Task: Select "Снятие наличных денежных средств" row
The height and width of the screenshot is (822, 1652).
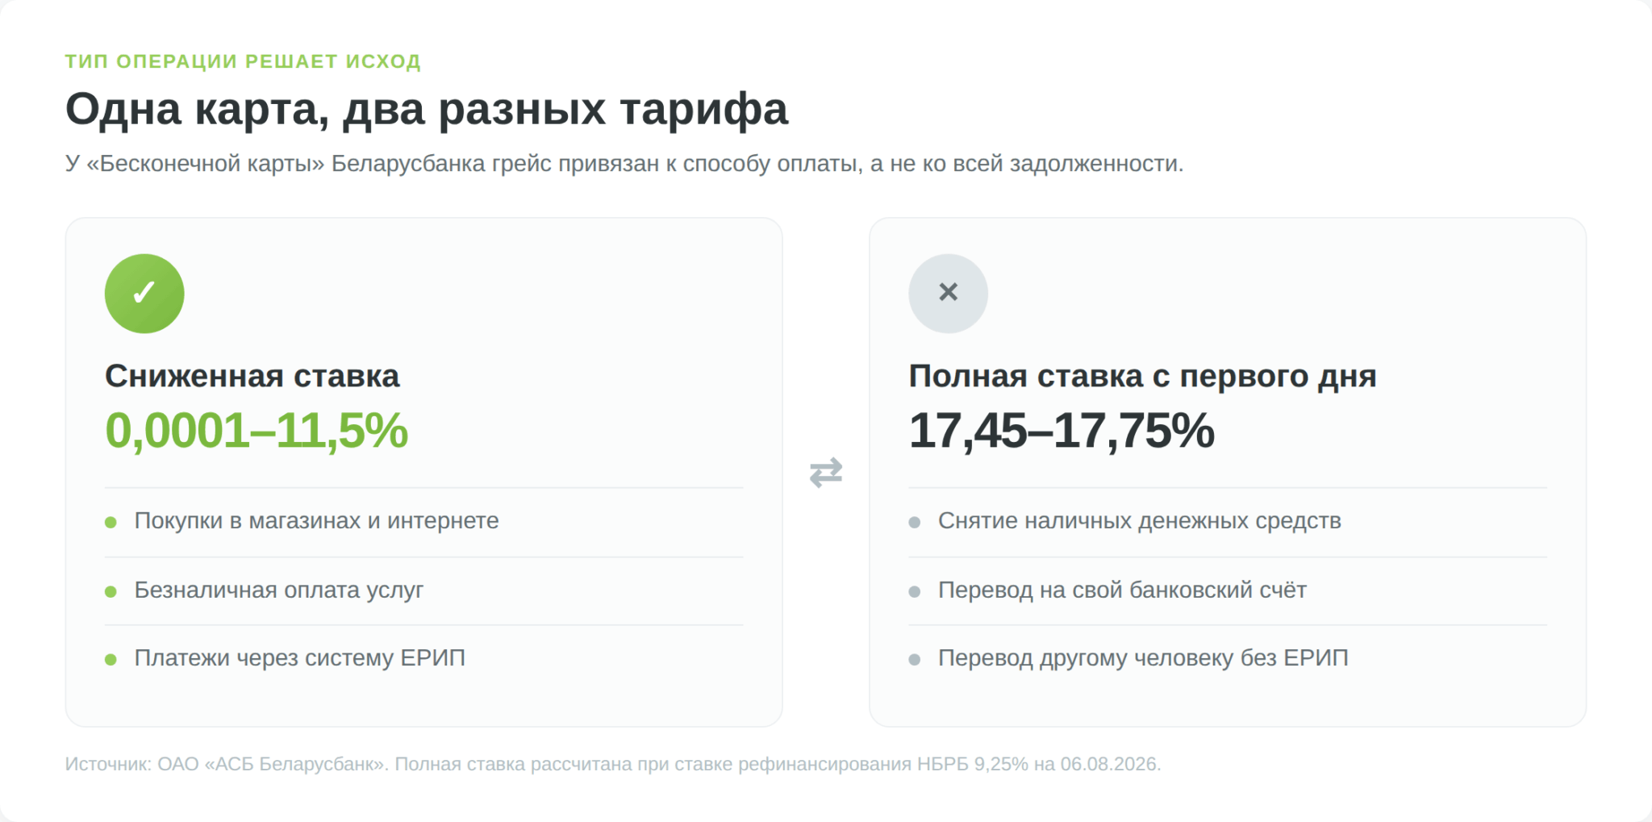Action: [x=1228, y=521]
